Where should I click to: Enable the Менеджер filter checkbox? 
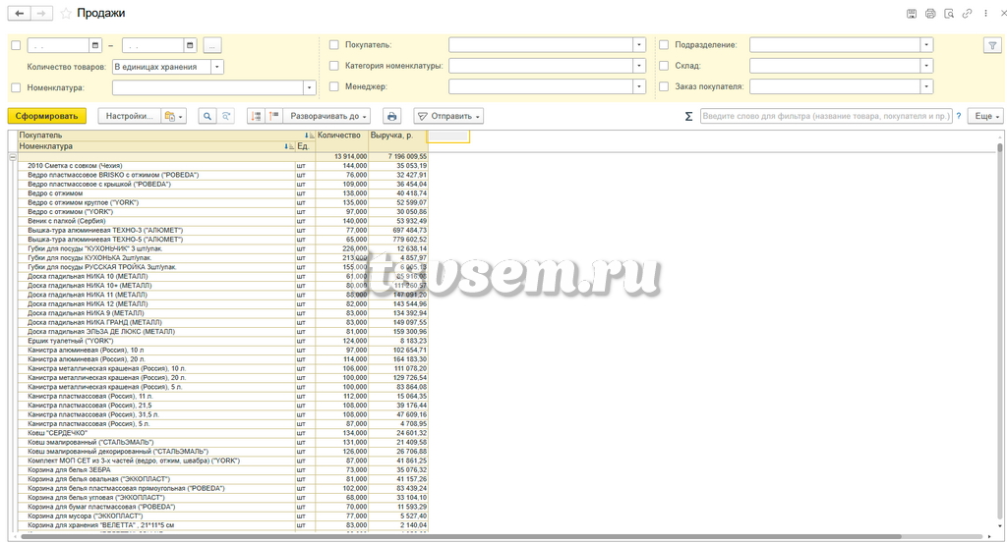click(334, 85)
